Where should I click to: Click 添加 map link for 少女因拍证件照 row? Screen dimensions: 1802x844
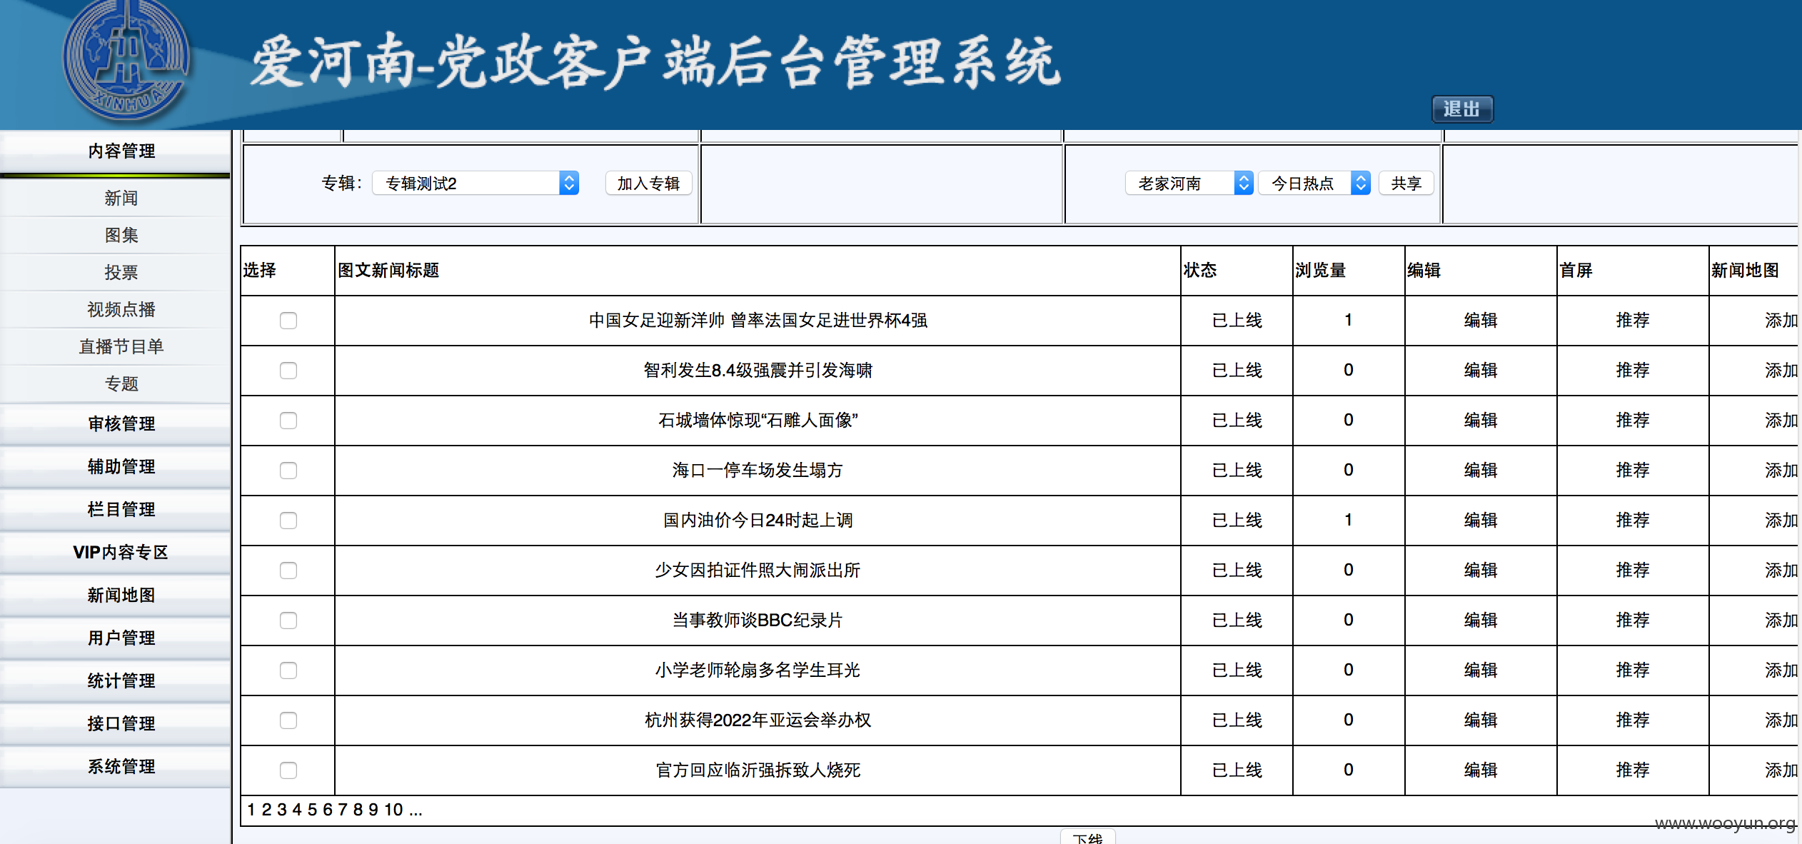[x=1781, y=571]
